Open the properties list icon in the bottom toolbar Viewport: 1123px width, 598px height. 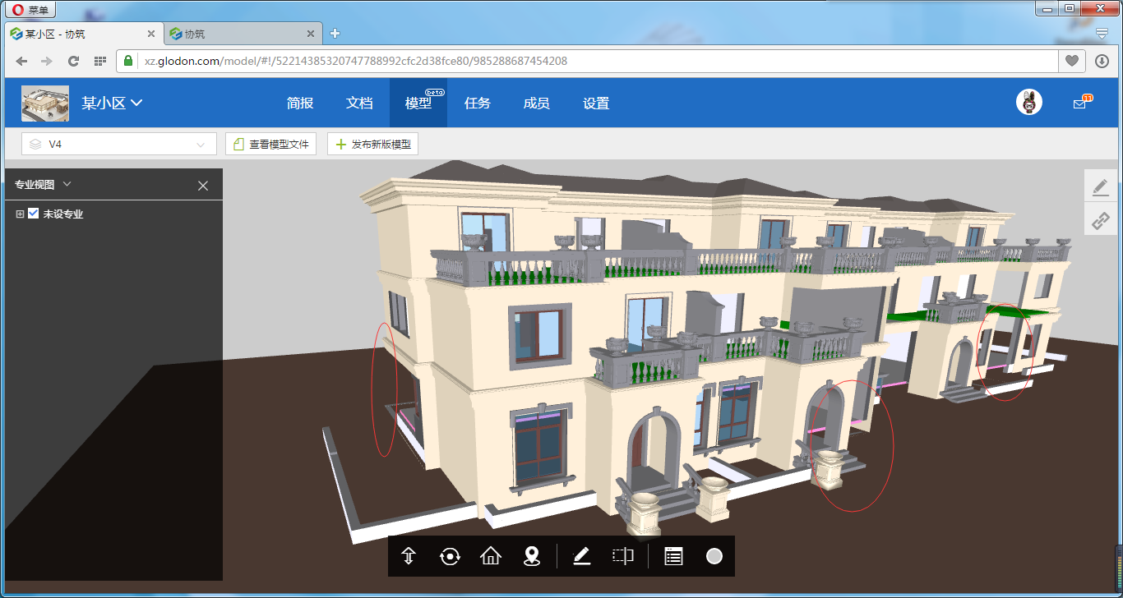(673, 556)
